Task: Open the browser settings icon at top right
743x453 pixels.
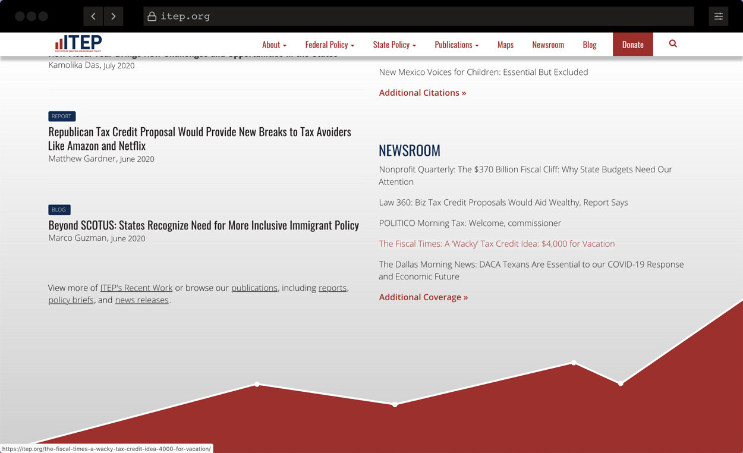Action: point(718,16)
